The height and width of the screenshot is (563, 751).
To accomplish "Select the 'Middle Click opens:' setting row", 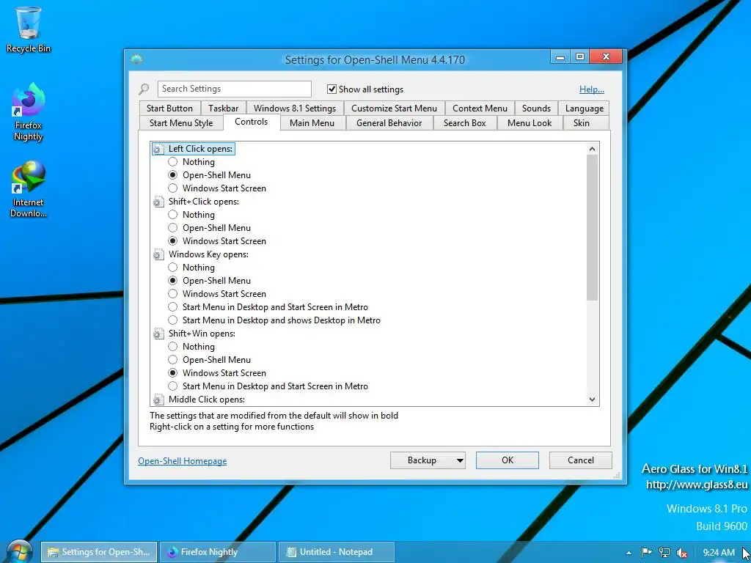I will pos(199,400).
